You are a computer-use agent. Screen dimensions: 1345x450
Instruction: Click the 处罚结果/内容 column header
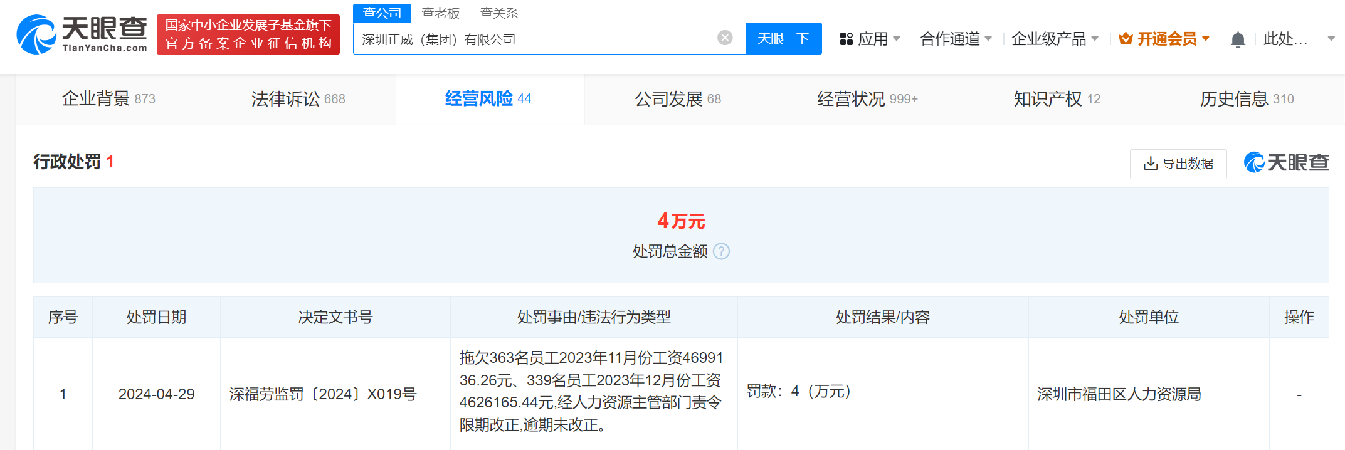(x=883, y=317)
